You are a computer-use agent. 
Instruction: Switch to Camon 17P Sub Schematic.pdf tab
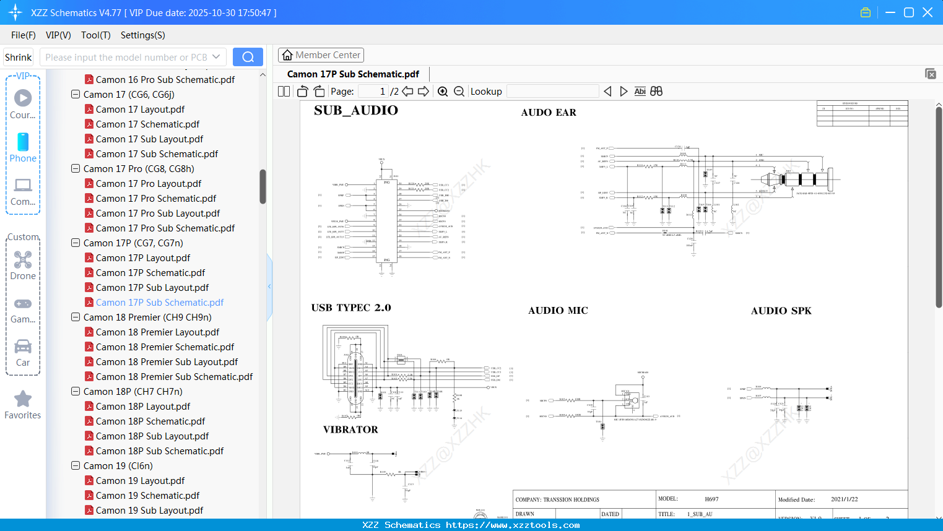pos(352,74)
